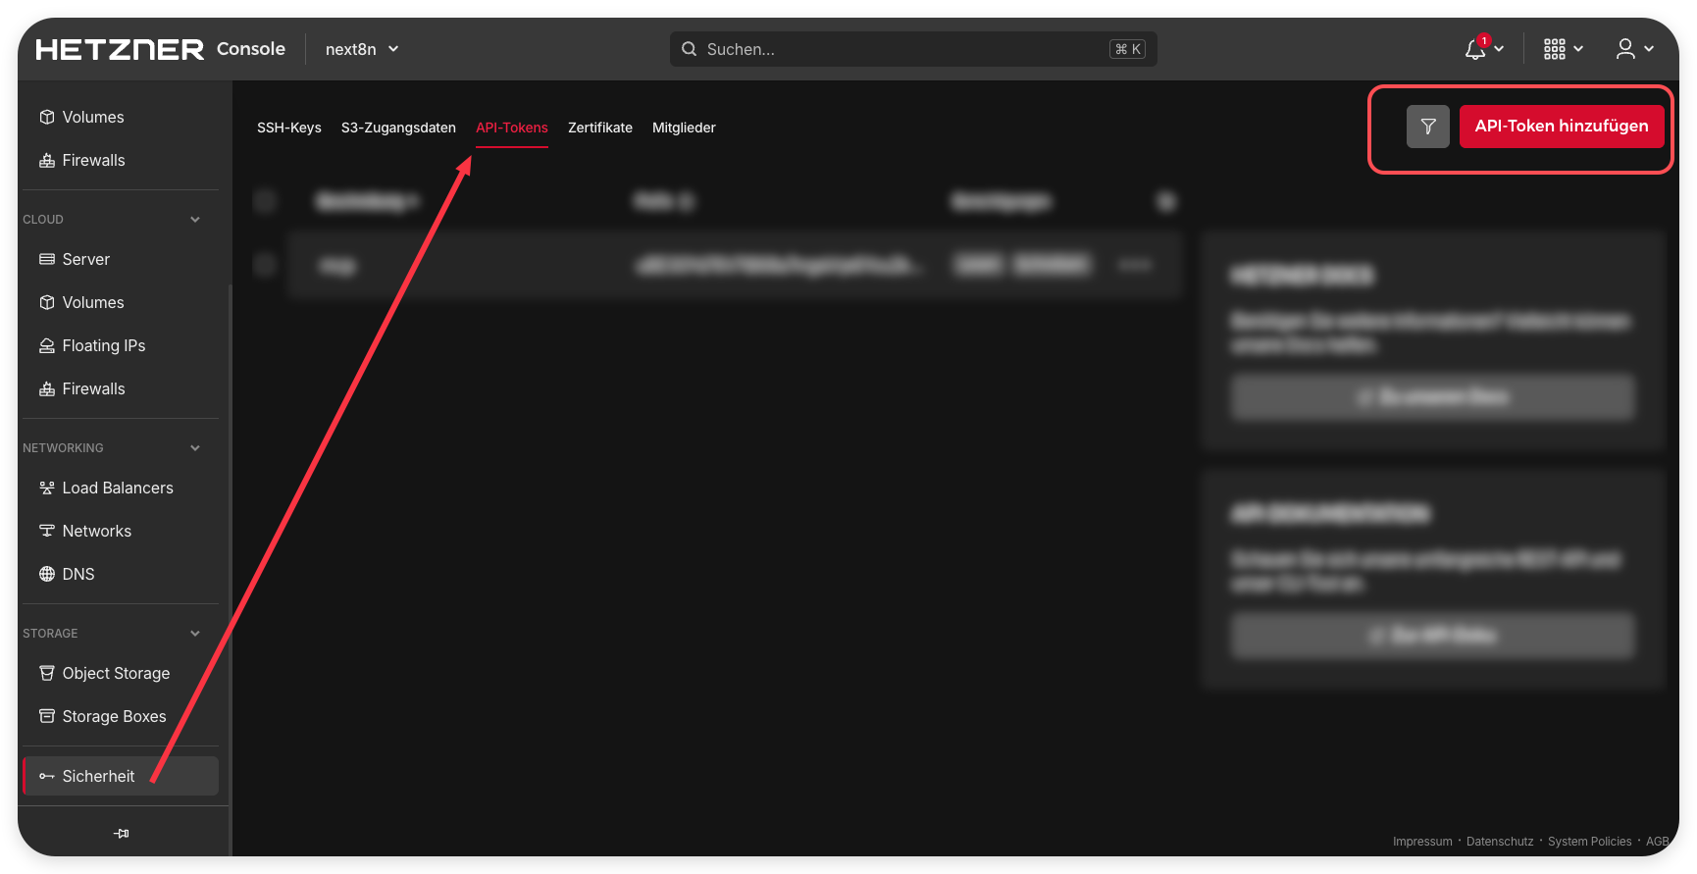
Task: Click the Volumes cube icon under CLOUD
Action: pyautogui.click(x=46, y=302)
